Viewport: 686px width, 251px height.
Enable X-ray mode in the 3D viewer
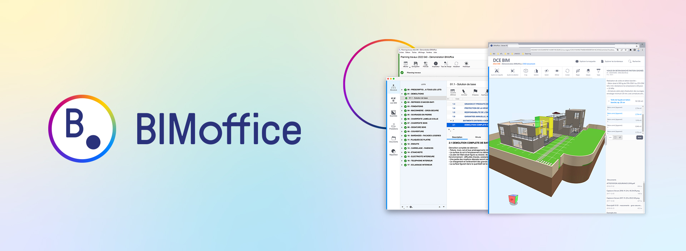click(x=526, y=72)
